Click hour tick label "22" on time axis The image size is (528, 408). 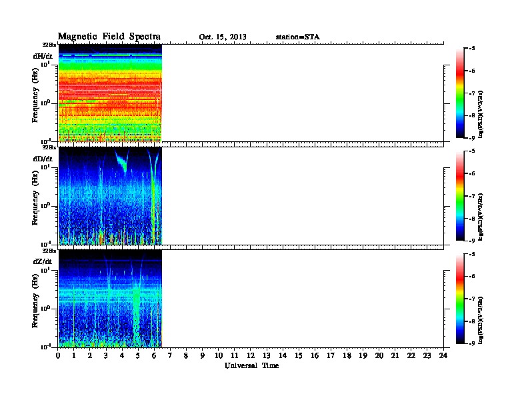(x=411, y=356)
